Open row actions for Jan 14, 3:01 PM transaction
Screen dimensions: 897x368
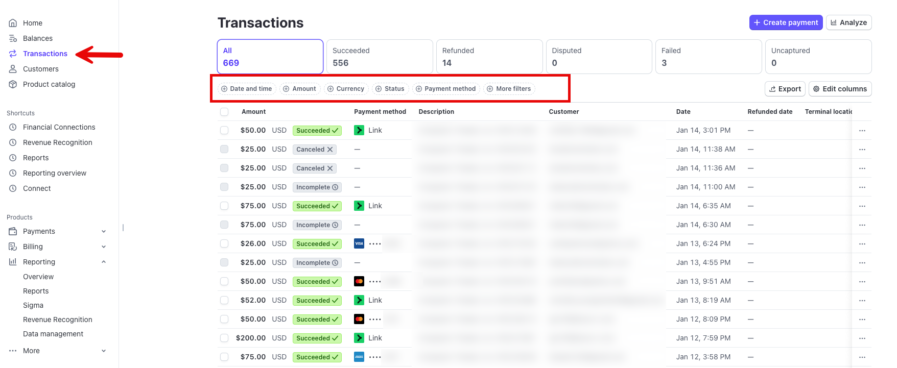coord(862,131)
